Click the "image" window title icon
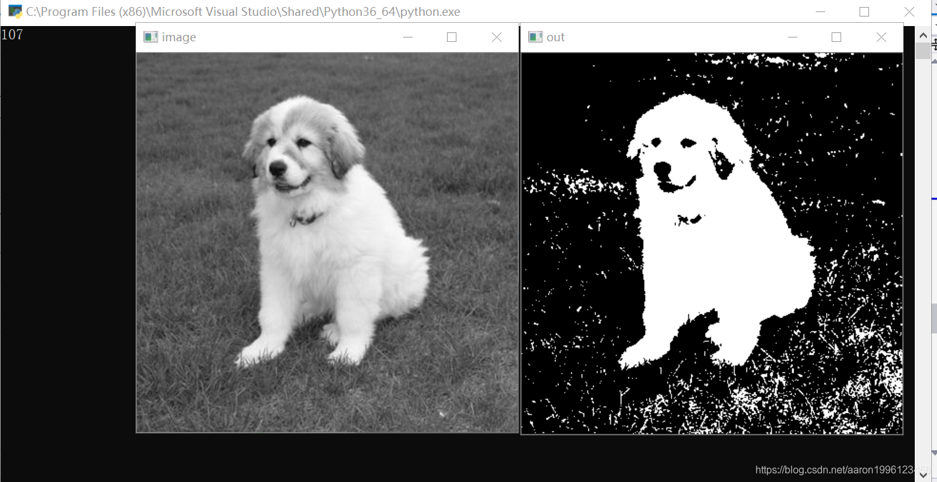Viewport: 937px width, 482px height. 150,37
